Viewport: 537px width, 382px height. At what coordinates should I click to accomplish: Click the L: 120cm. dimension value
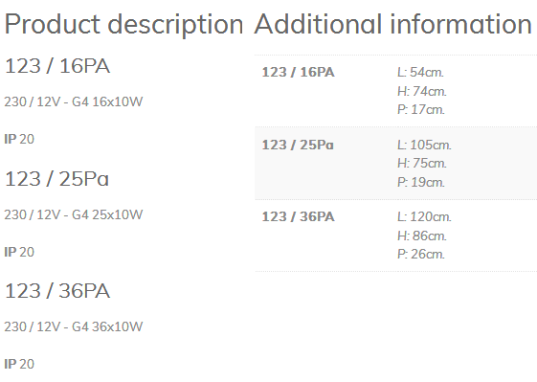click(424, 217)
